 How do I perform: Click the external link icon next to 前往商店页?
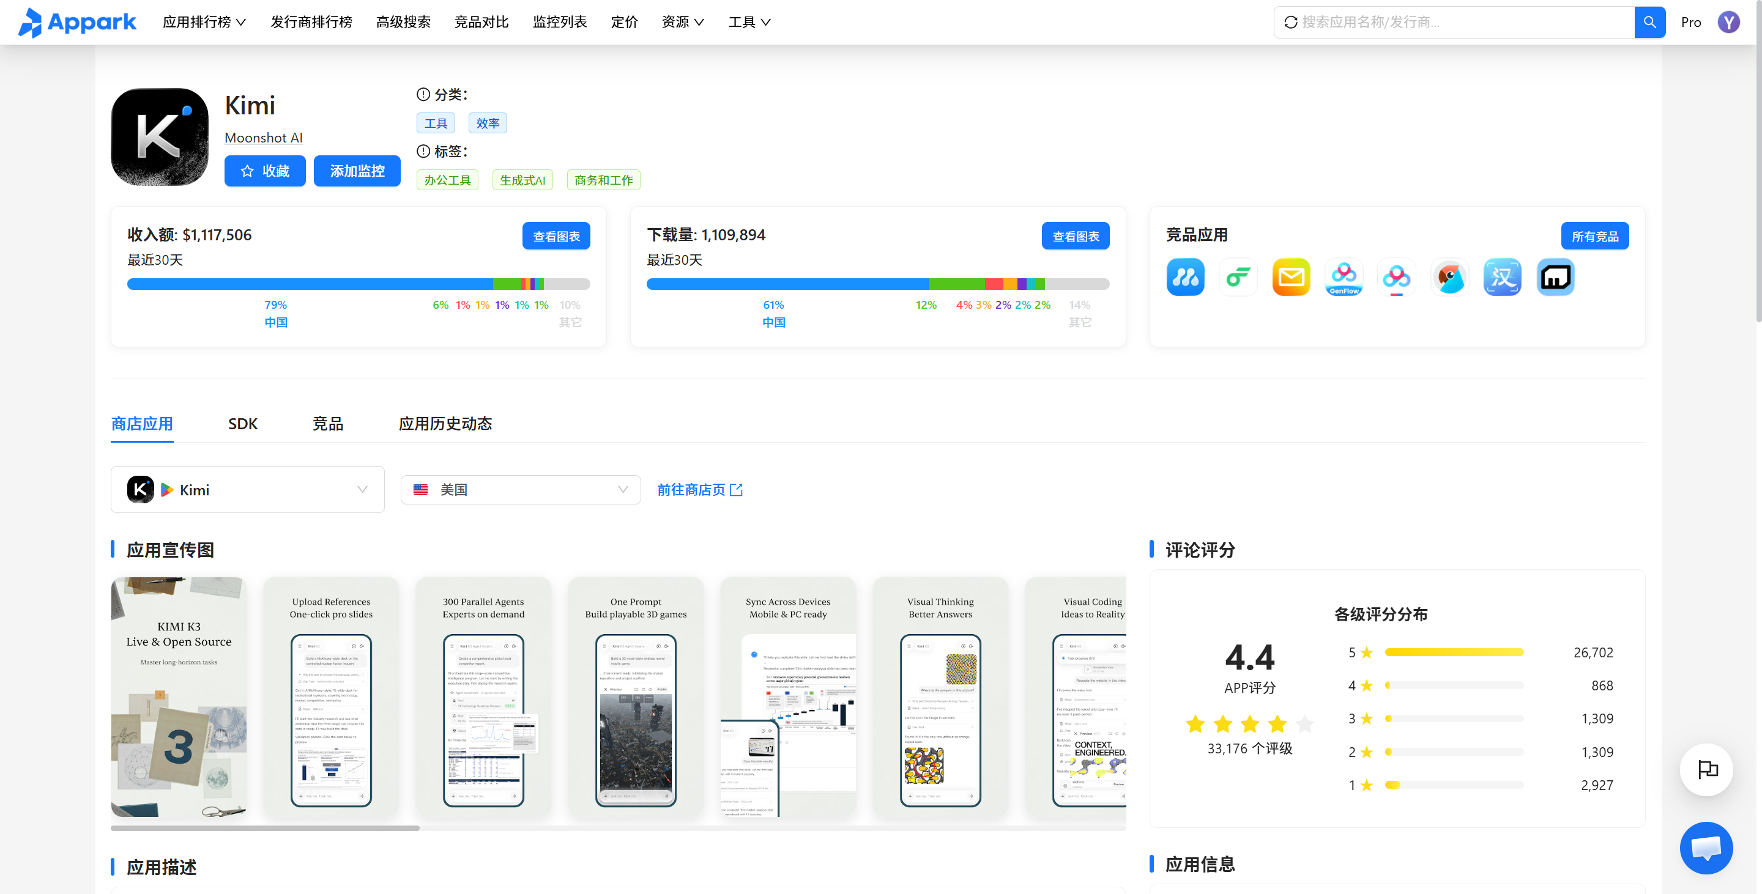(737, 490)
